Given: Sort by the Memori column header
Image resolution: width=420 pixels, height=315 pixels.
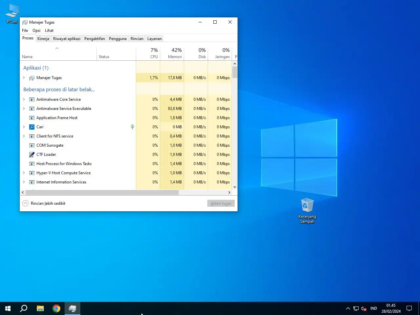Looking at the screenshot, I should (172, 54).
